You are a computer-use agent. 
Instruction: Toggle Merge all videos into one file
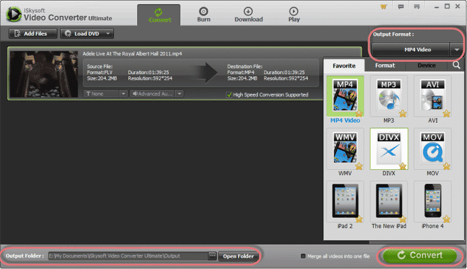pyautogui.click(x=303, y=256)
